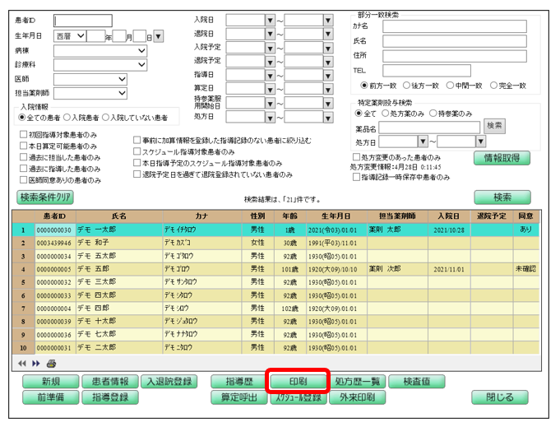The width and height of the screenshot is (560, 427).
Task: Open the 退院日 end date picker
Action: pyautogui.click(x=328, y=33)
